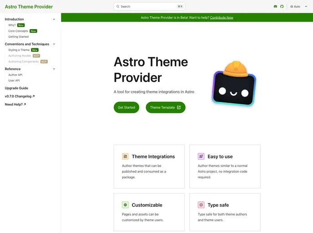Image resolution: width=313 pixels, height=233 pixels.
Task: Click the Customizable card heading
Action: point(147,205)
